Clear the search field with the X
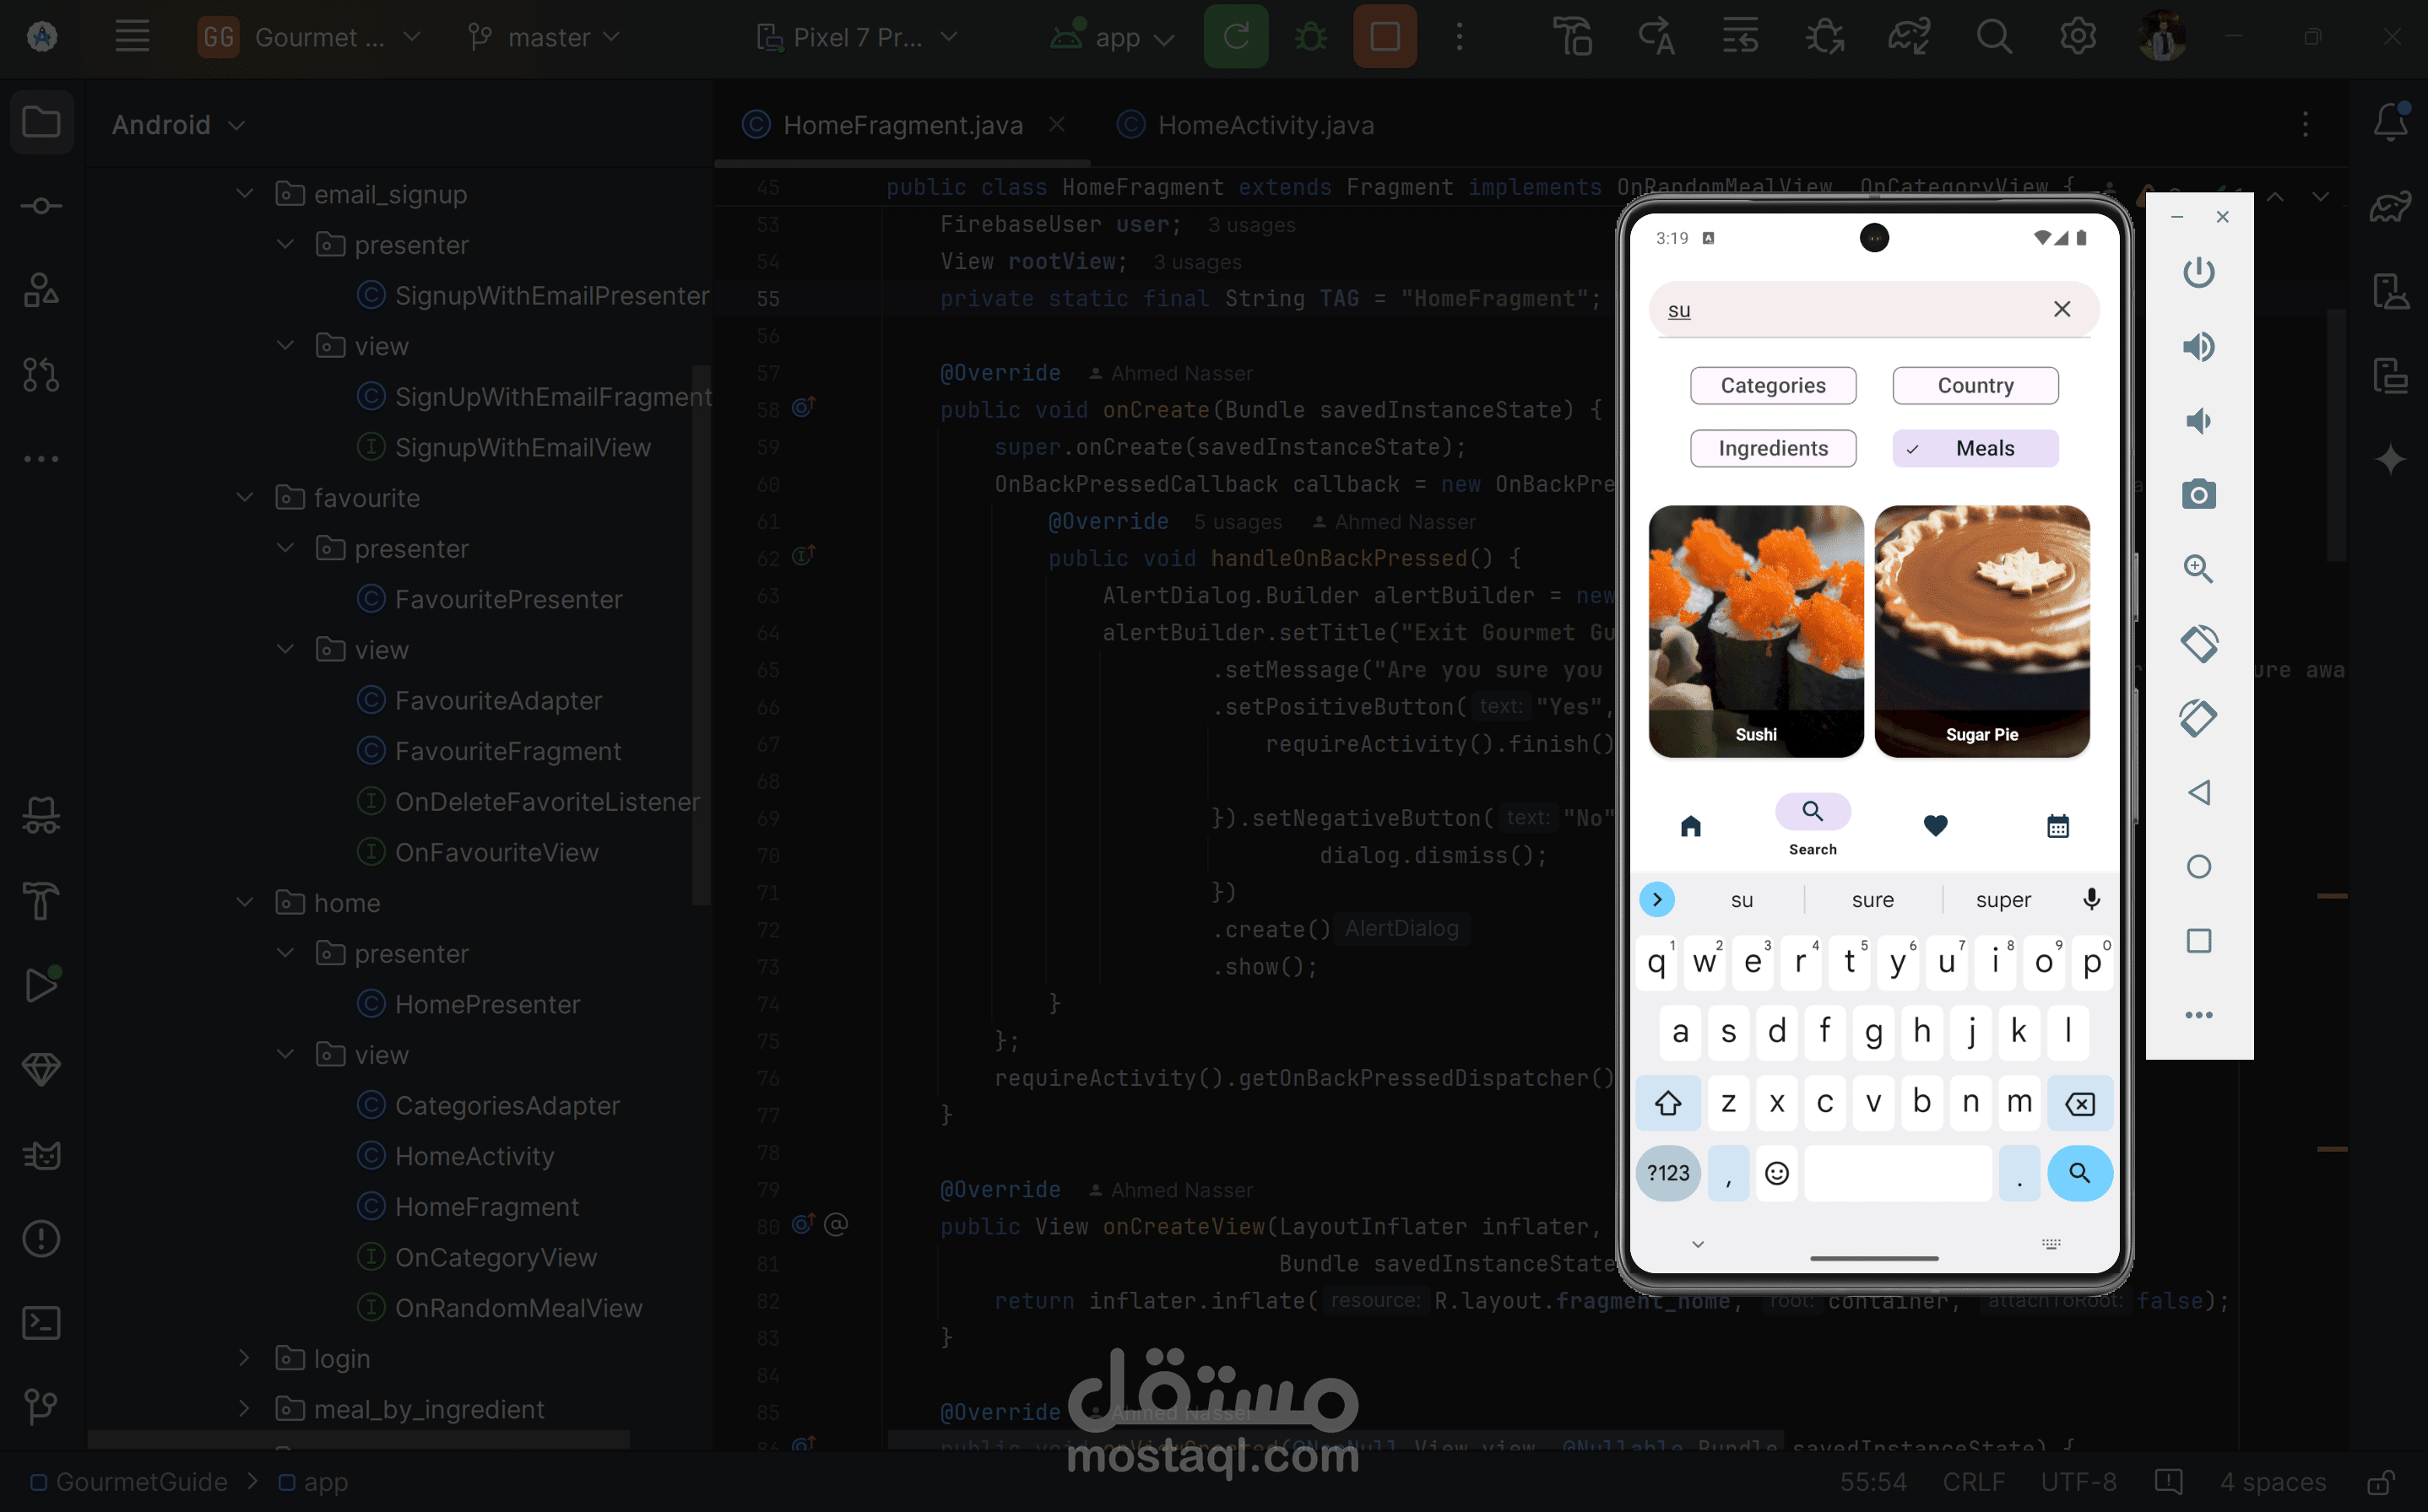 coord(2061,309)
